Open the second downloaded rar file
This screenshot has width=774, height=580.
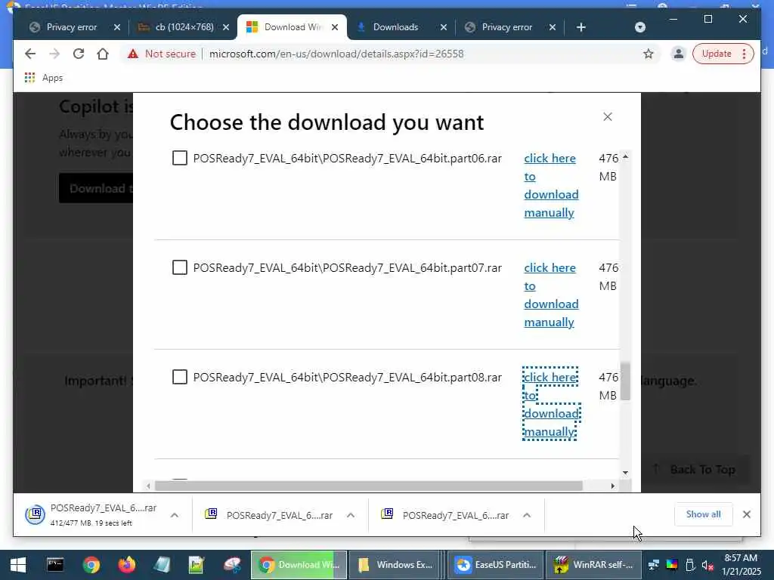[x=269, y=515]
